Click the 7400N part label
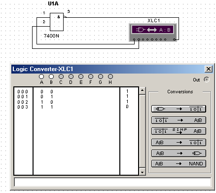 click(51, 36)
